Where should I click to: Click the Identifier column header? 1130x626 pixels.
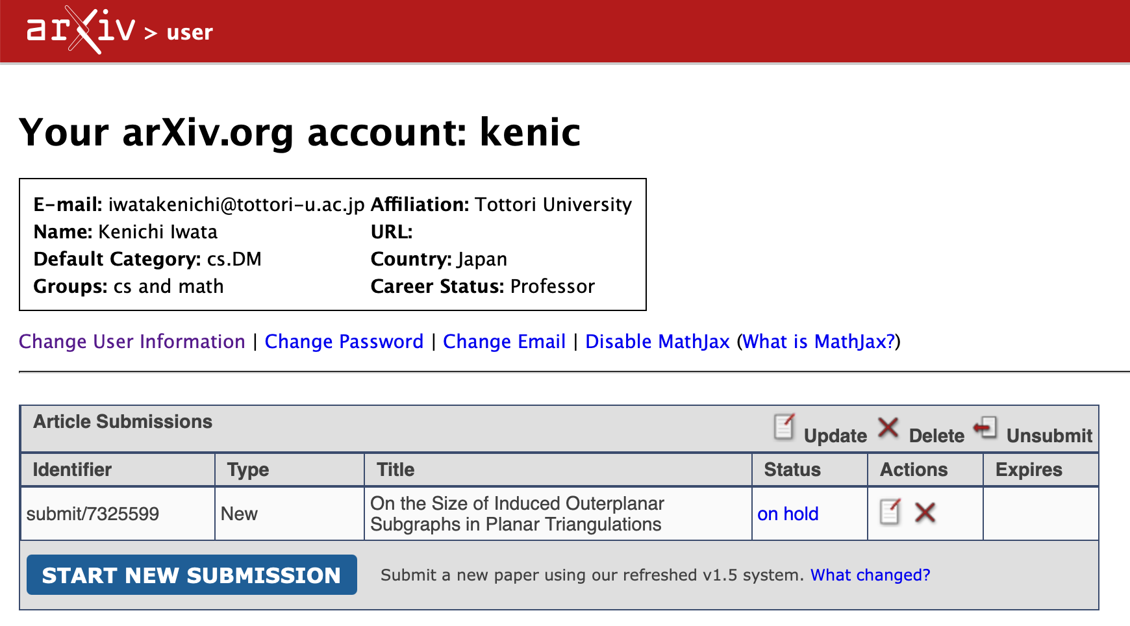coord(72,469)
